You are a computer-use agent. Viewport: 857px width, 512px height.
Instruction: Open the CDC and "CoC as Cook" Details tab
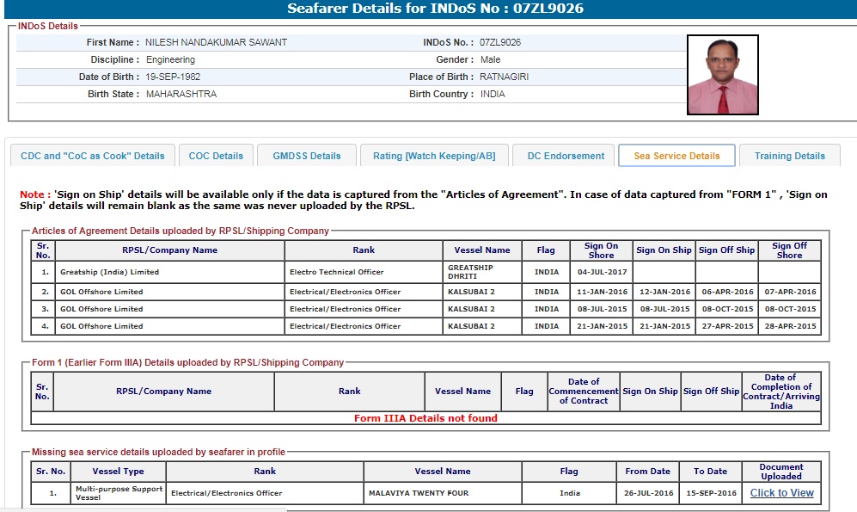coord(93,156)
